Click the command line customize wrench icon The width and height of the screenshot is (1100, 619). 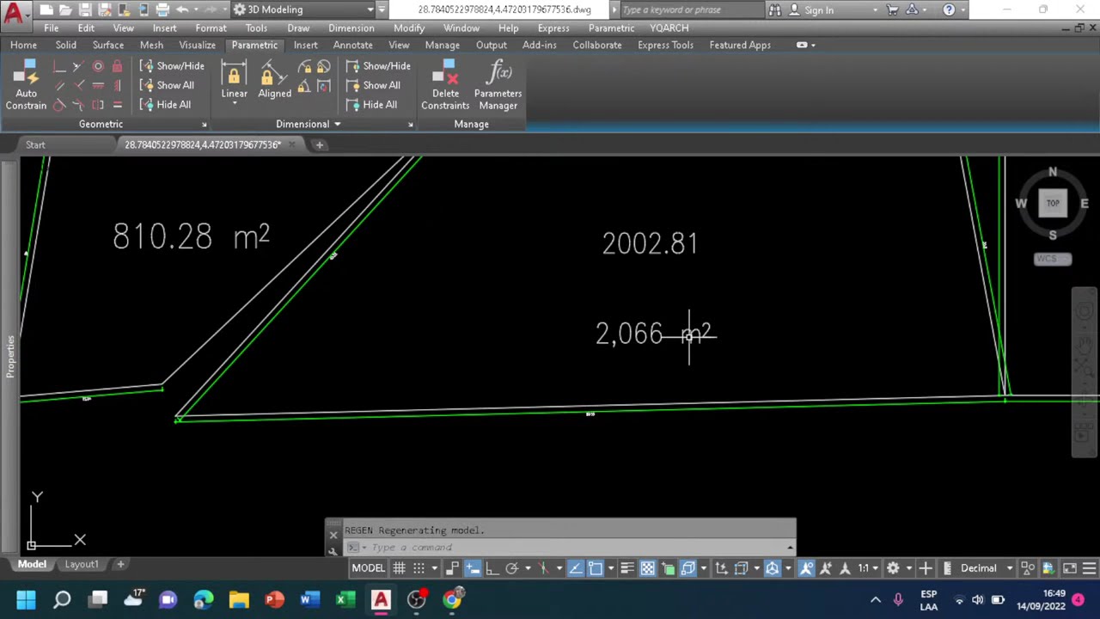[x=333, y=549]
